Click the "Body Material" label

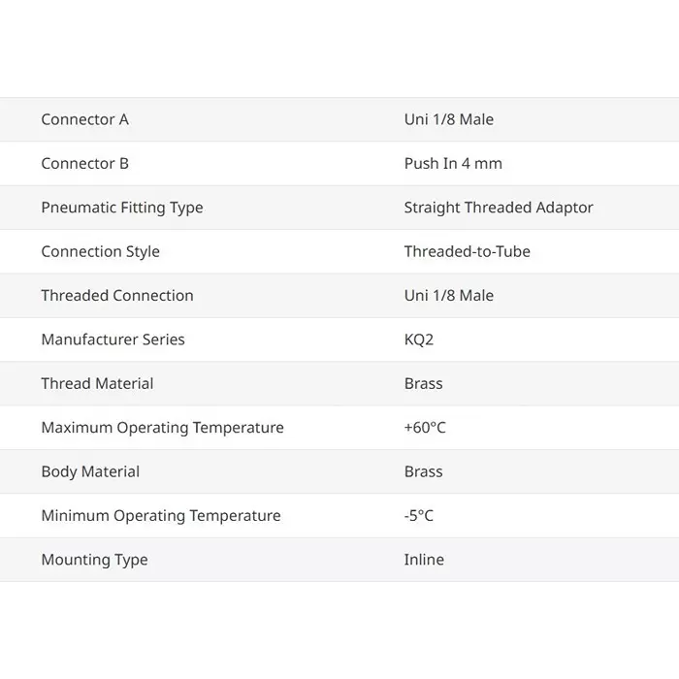coord(90,471)
